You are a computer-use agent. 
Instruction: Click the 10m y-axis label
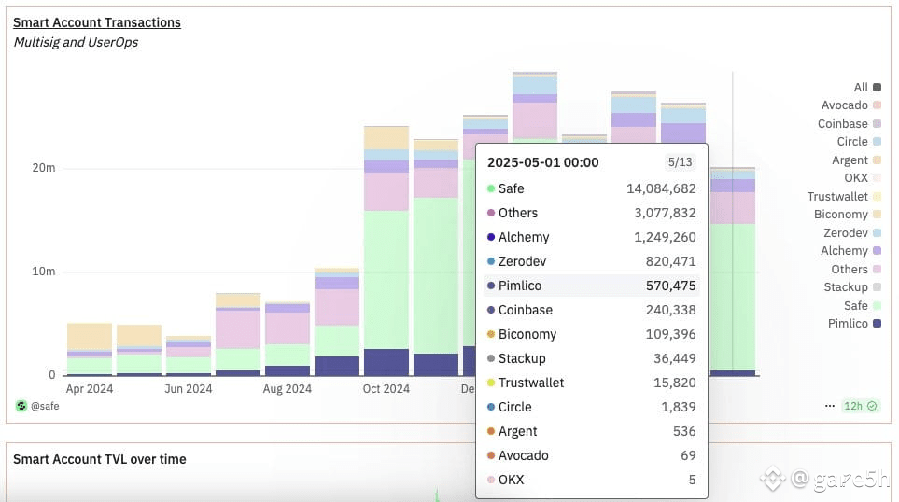(x=44, y=271)
